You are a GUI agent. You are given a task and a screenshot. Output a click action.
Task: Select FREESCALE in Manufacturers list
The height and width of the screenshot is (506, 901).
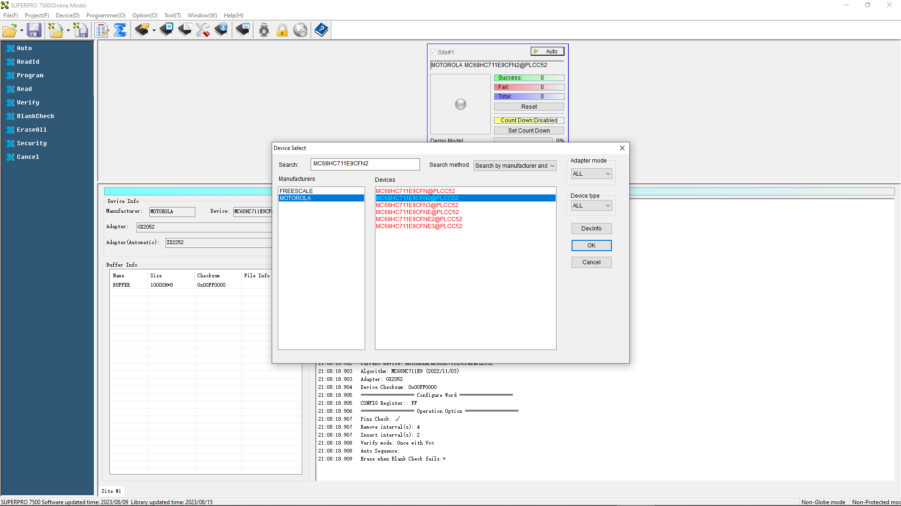pos(321,191)
